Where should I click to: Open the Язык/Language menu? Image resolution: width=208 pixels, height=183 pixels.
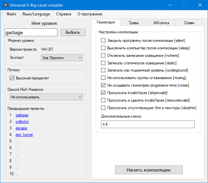tap(36, 14)
